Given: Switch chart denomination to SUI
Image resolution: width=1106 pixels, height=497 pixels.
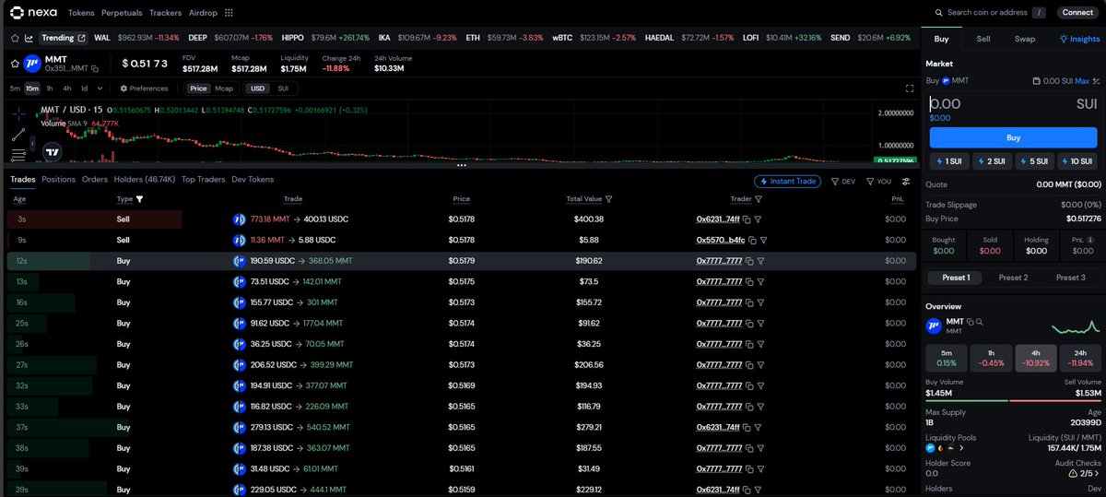Looking at the screenshot, I should tap(283, 89).
